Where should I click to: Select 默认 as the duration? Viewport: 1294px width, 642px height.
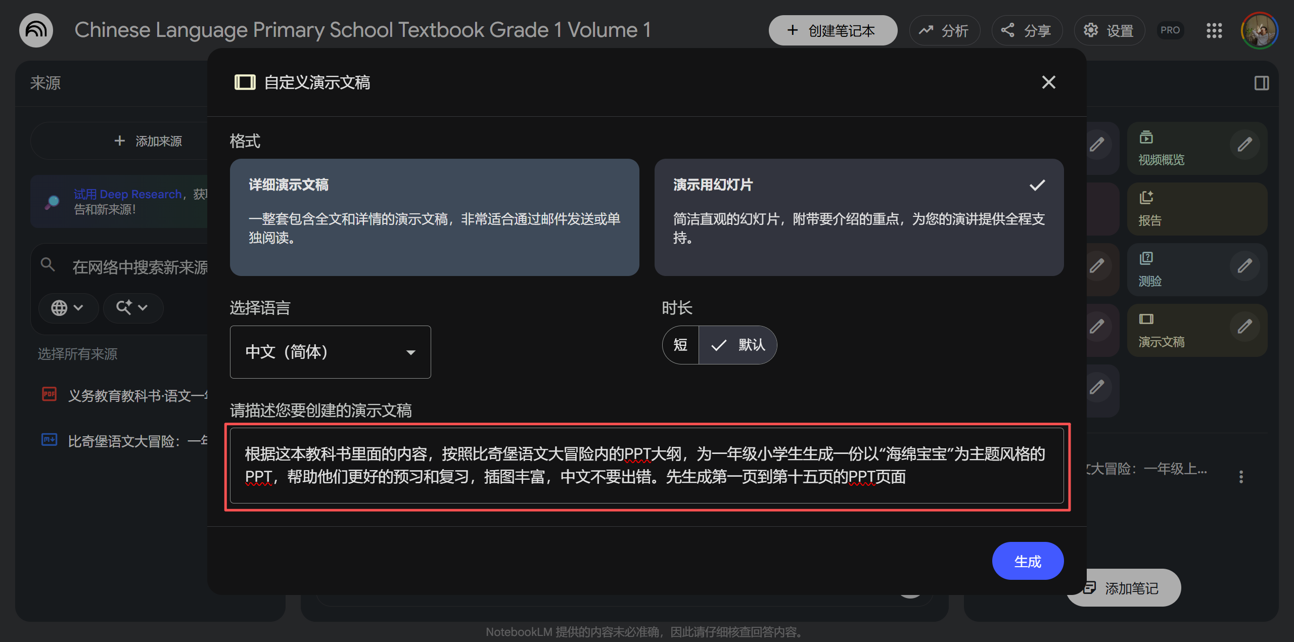(738, 345)
